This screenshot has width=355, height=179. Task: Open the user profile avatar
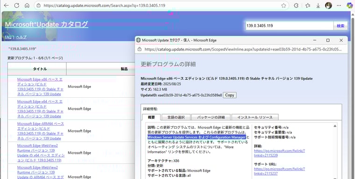pos(328,6)
